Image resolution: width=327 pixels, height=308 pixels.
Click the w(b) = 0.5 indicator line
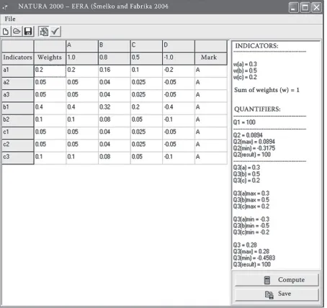tap(245, 71)
